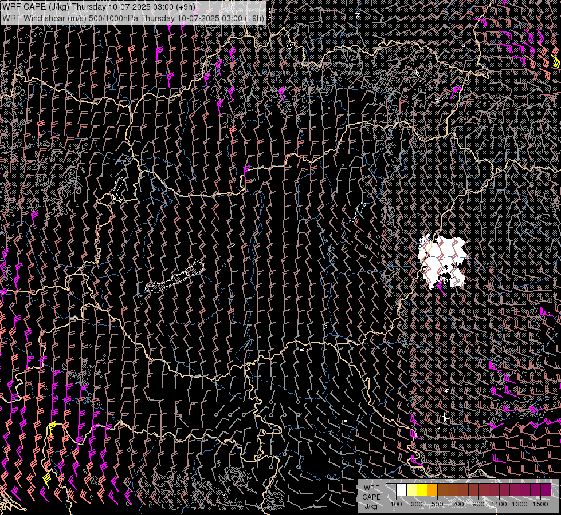The image size is (561, 515).
Task: Click the legend value 100
Action: (x=396, y=504)
